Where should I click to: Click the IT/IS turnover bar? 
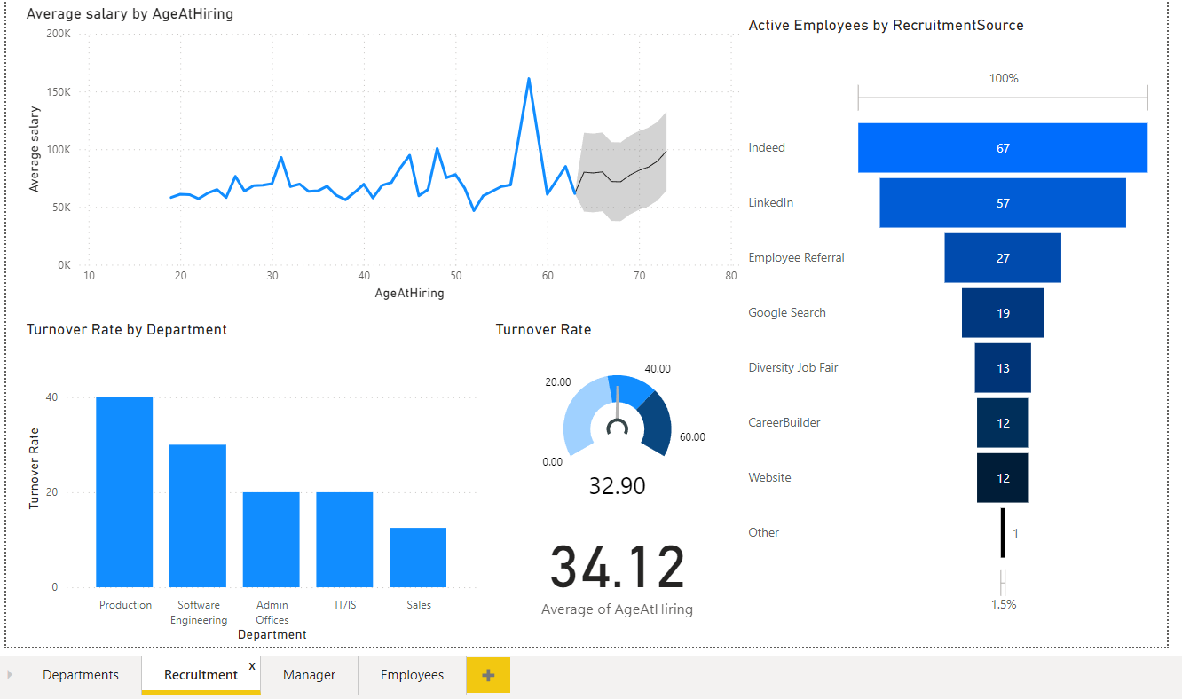click(344, 539)
